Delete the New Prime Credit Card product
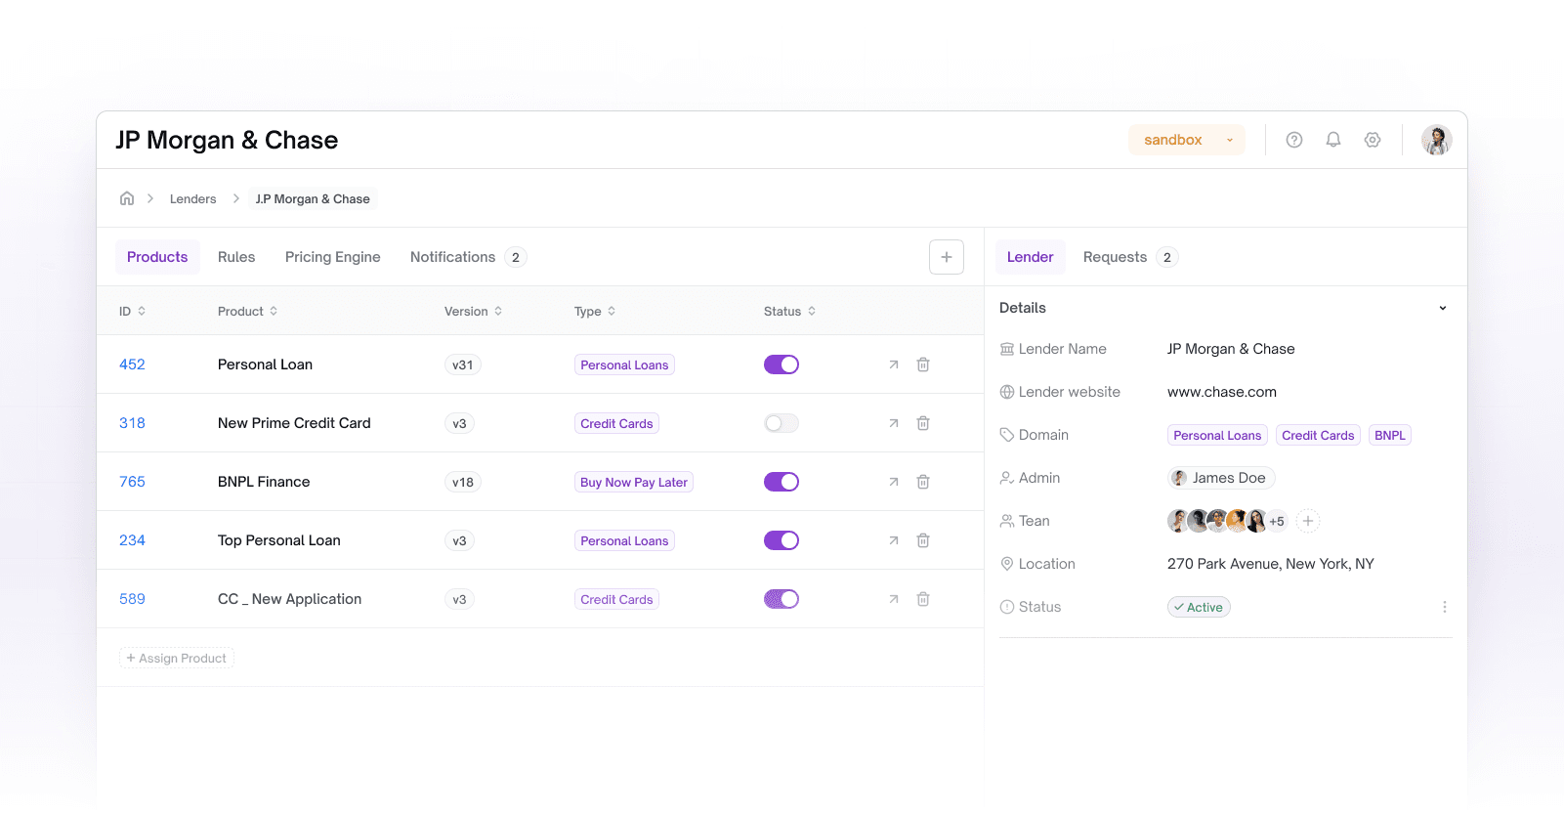 (x=923, y=423)
